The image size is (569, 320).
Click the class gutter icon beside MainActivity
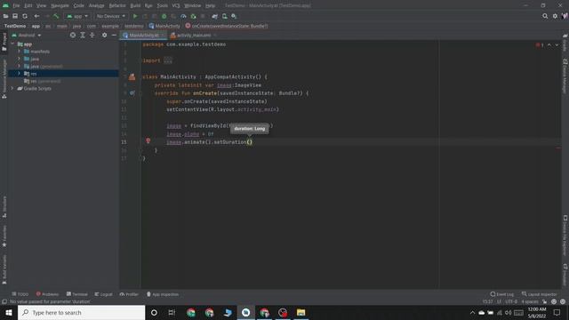[x=132, y=76]
